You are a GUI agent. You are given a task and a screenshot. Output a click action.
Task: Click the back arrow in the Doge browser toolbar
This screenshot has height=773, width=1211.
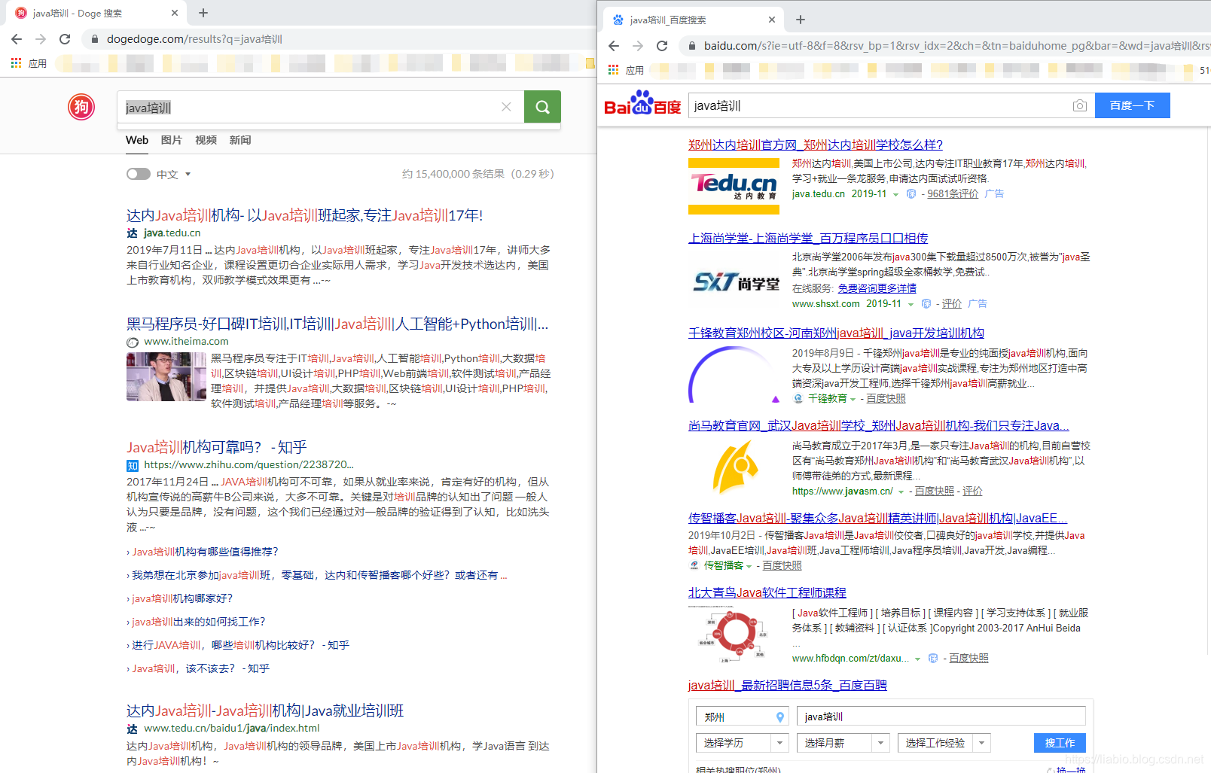point(17,38)
